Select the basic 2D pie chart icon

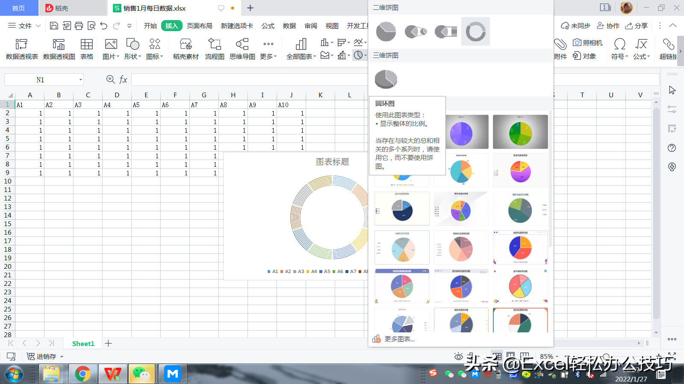(x=386, y=32)
